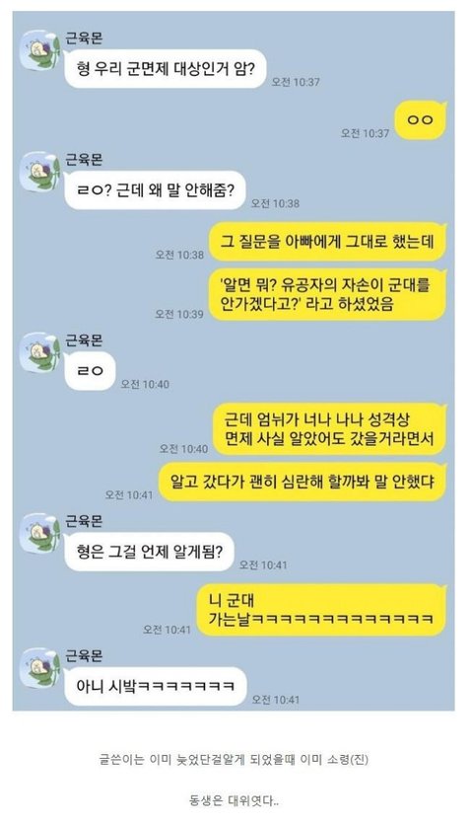Click the short white 'ㄹㅇ' bubble

pos(90,371)
